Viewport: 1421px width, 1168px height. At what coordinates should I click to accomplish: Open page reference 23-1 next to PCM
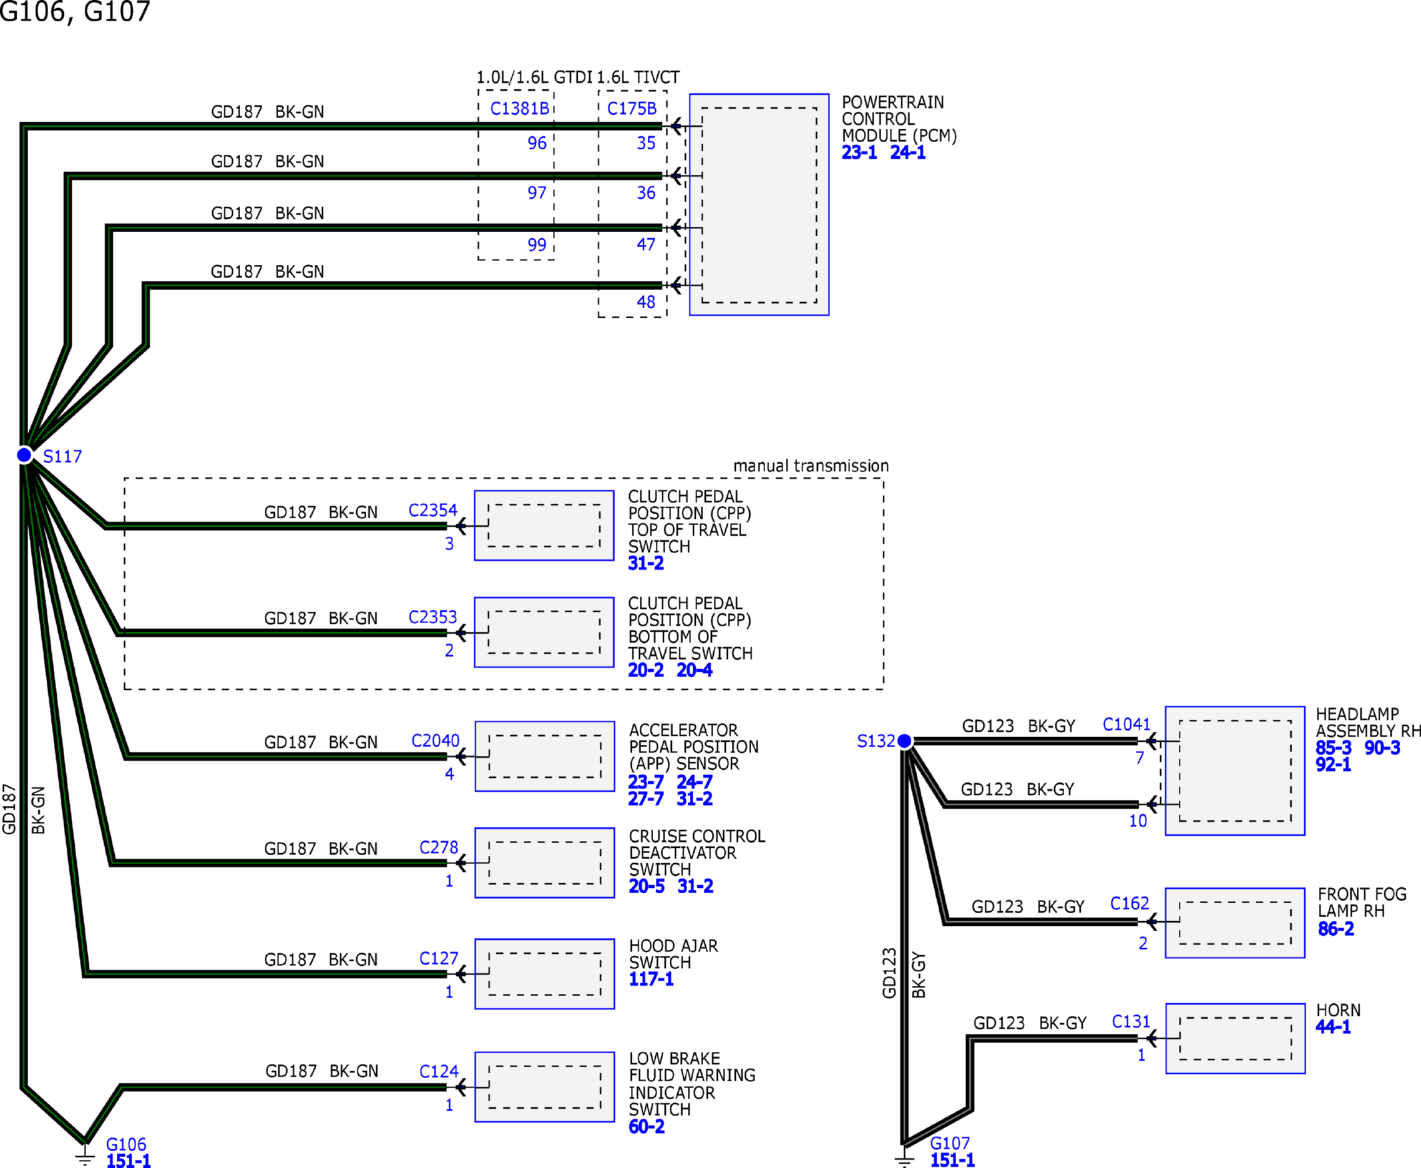point(859,153)
